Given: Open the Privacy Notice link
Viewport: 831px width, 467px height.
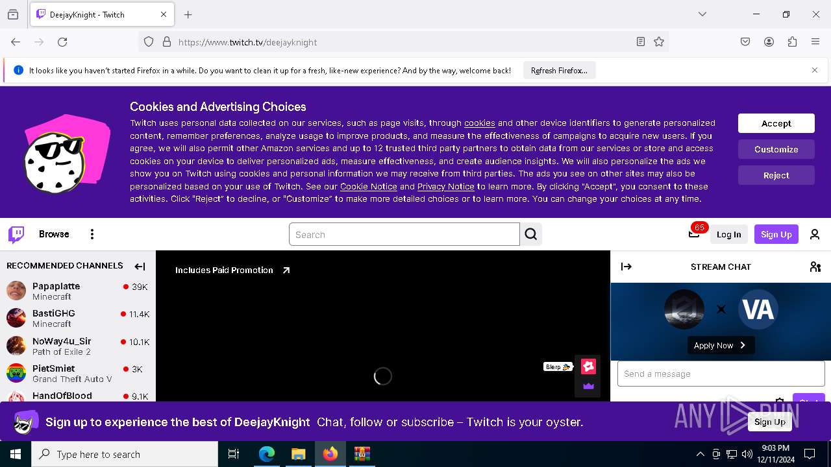Looking at the screenshot, I should 446,186.
